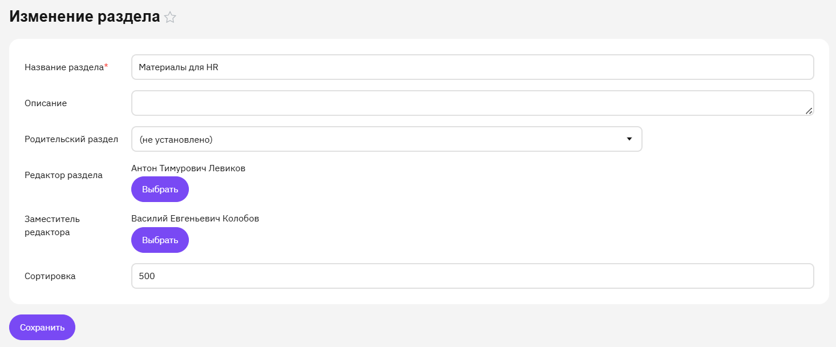Click the 'Описание' label
The width and height of the screenshot is (836, 347).
46,103
